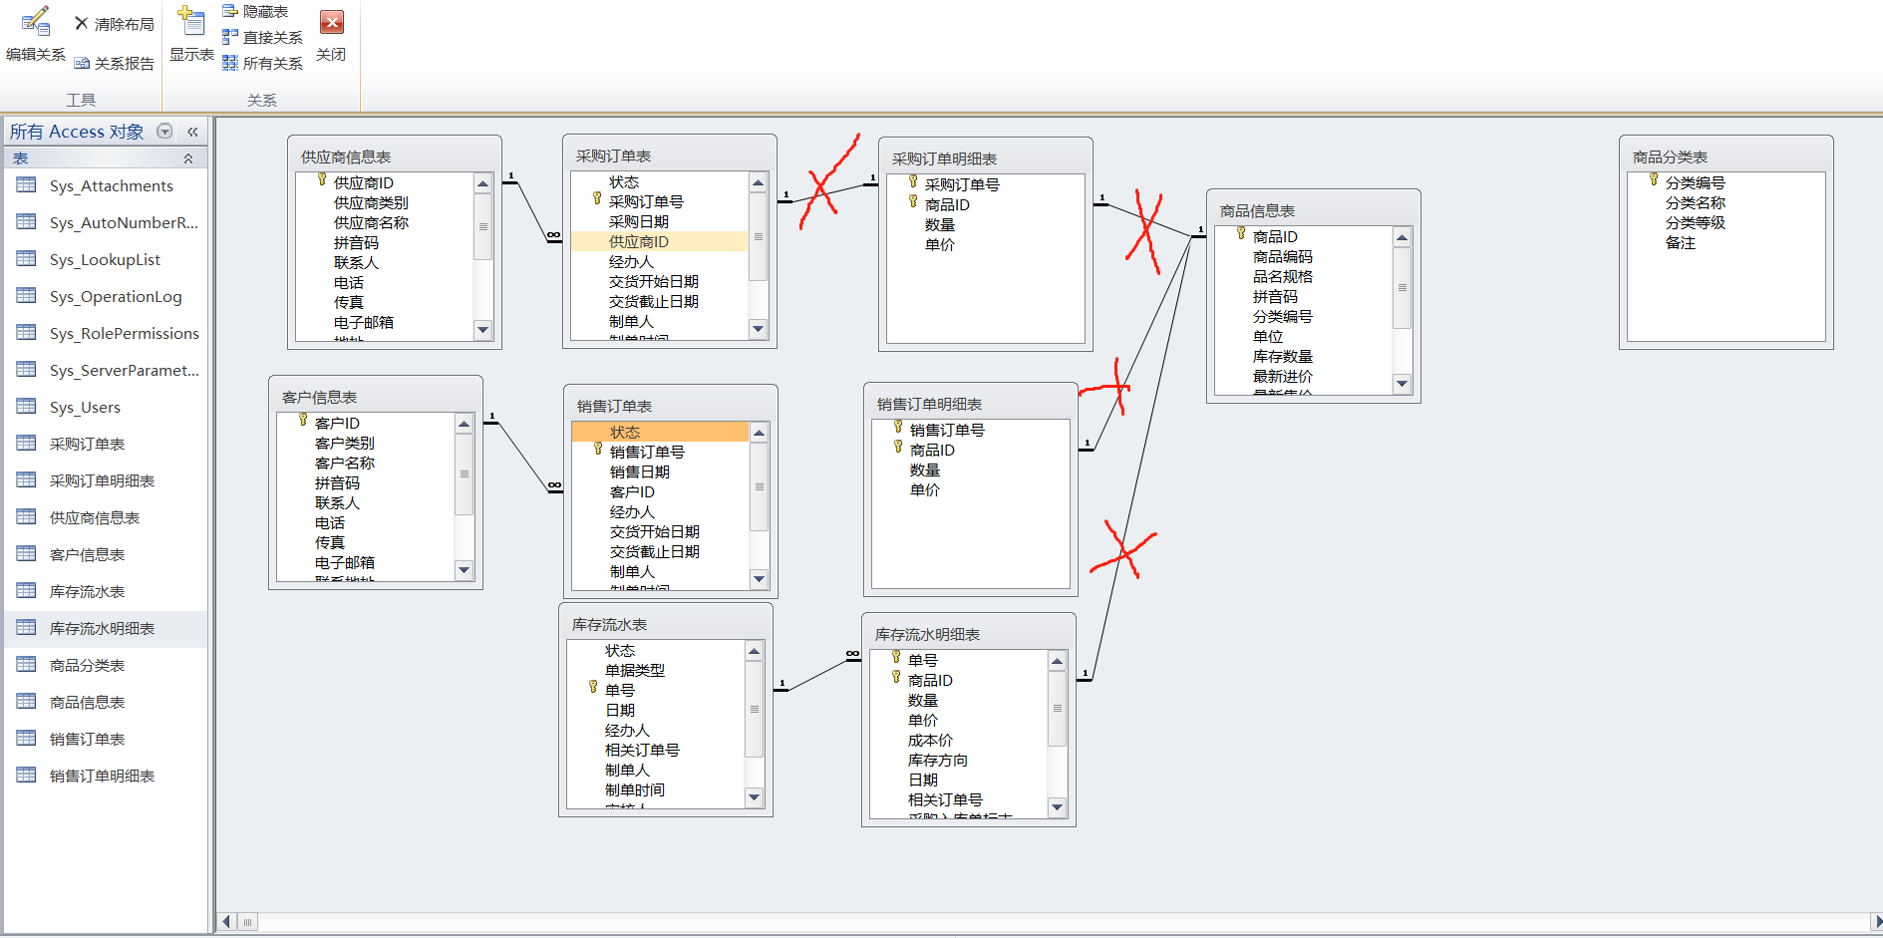Click the key icon beside 客户ID in the 客户信息表 box
1883x938 pixels.
(303, 421)
